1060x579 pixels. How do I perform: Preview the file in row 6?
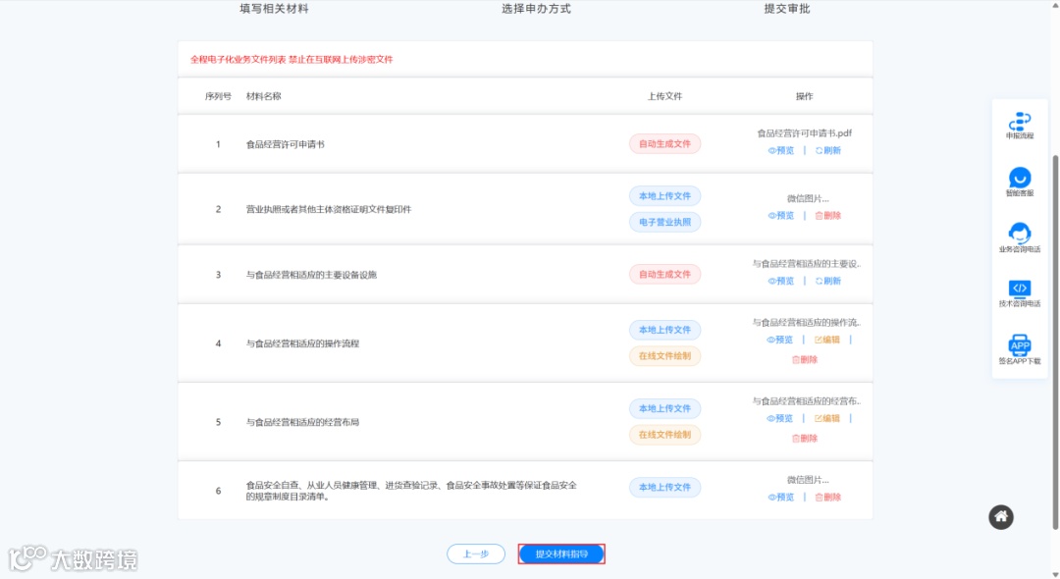click(x=781, y=497)
